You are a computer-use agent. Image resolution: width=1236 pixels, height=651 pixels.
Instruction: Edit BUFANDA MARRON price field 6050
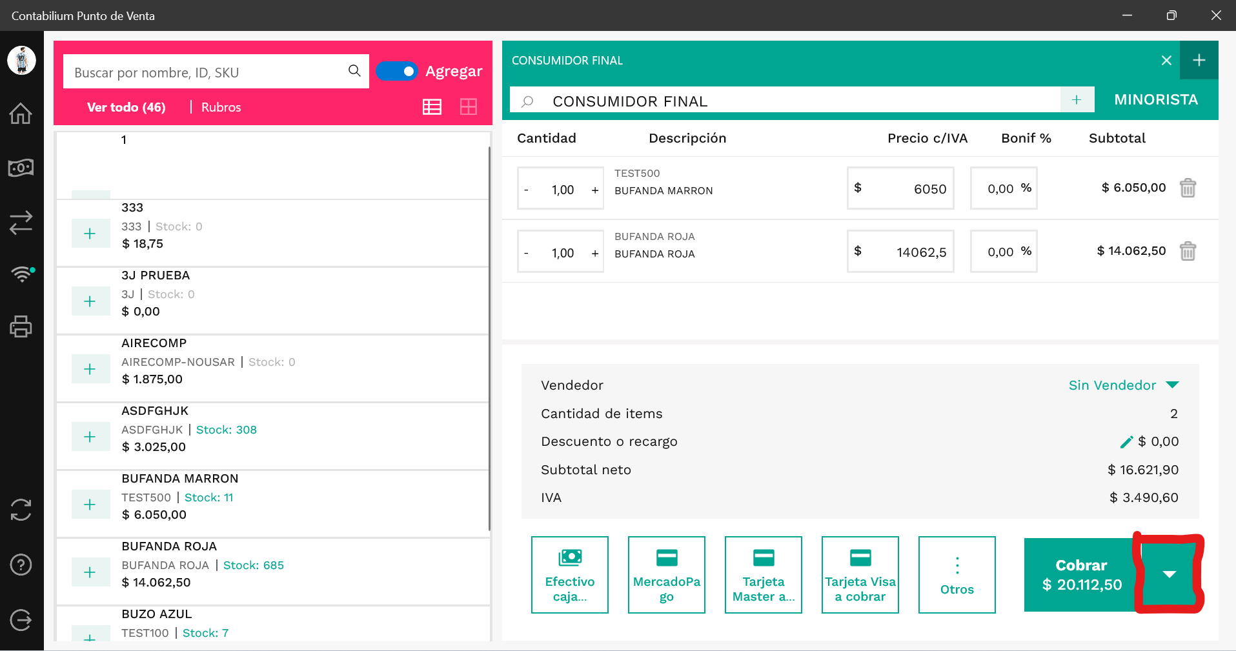(x=900, y=188)
